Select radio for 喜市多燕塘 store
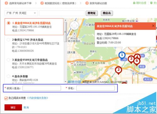157x114 pixels. click(x=8, y=76)
